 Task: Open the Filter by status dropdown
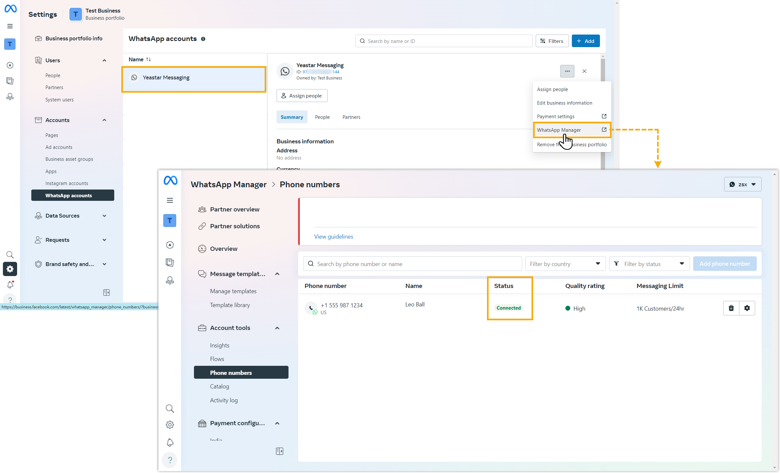[649, 264]
